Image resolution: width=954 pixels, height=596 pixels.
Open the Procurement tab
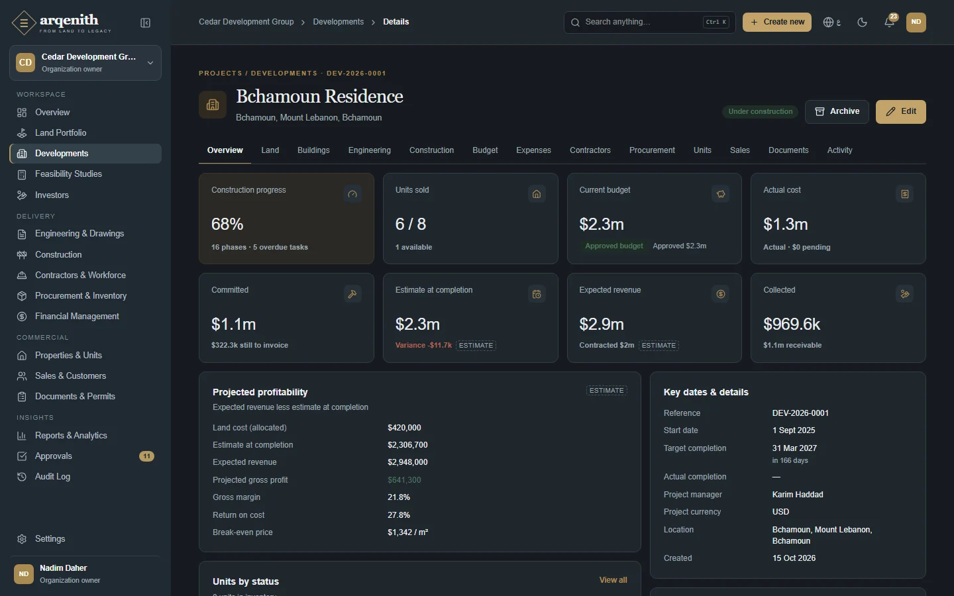tap(652, 150)
